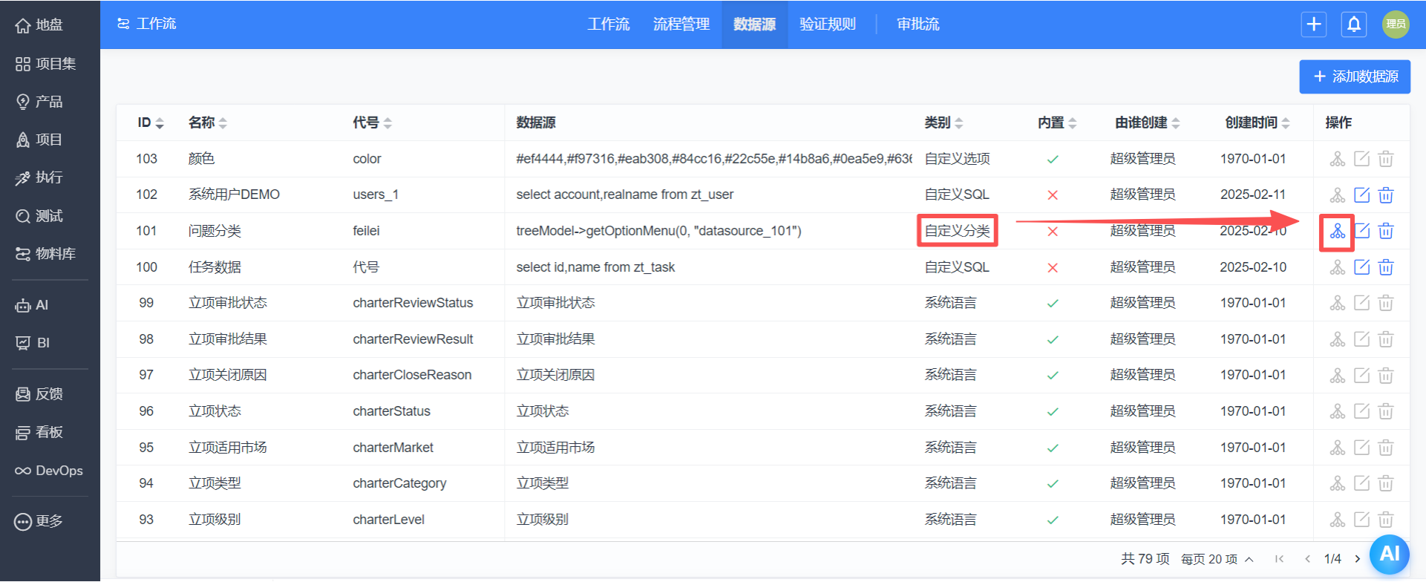
Task: Go to next page of results
Action: pos(1358,559)
